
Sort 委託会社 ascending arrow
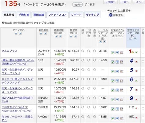(41, 33)
